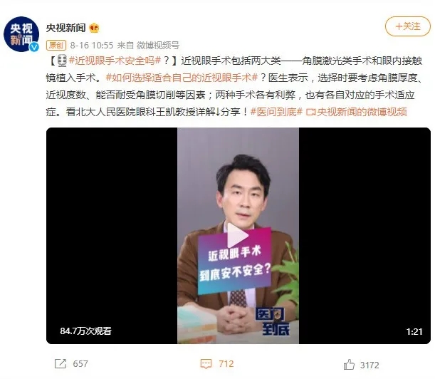
Task: Click the 712 comment count
Action: pos(226,364)
